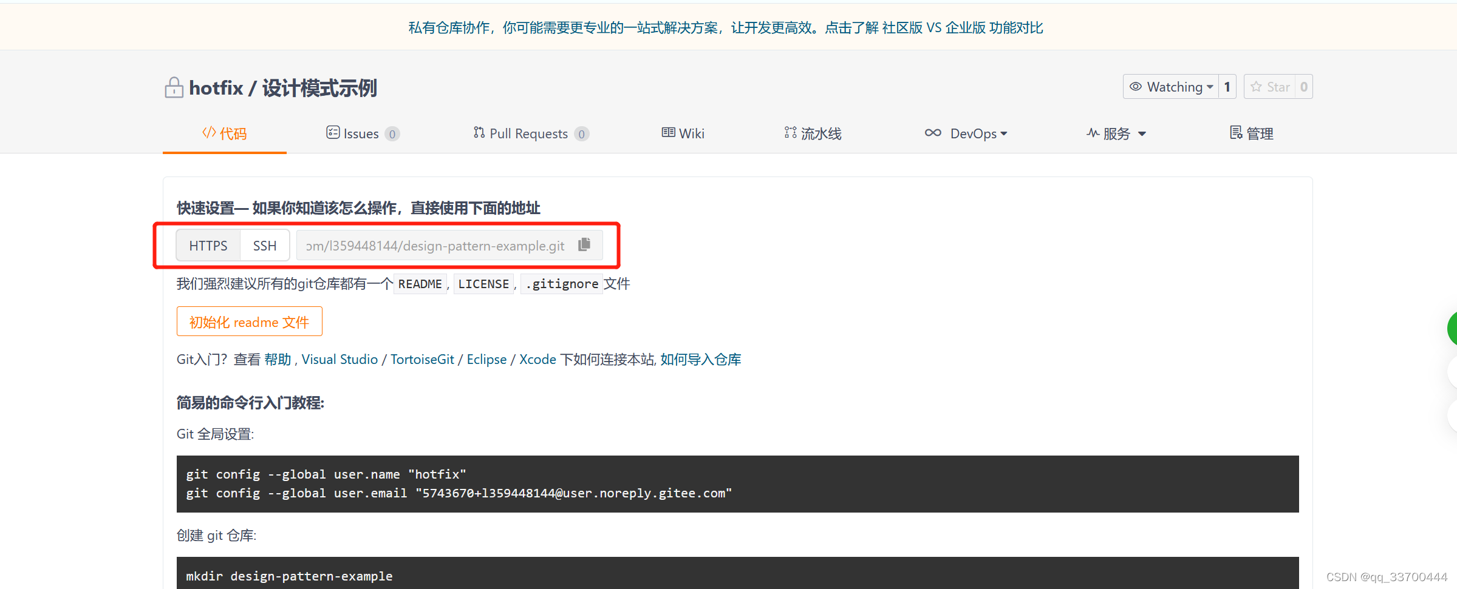Click the copy repository URL icon
Screen dimensions: 1457x589
pos(584,244)
